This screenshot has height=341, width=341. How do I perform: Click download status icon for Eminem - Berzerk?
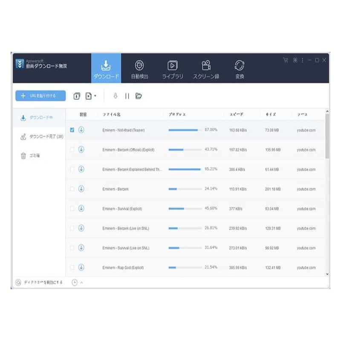81,189
